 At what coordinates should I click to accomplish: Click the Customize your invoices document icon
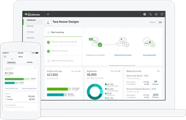point(95,42)
